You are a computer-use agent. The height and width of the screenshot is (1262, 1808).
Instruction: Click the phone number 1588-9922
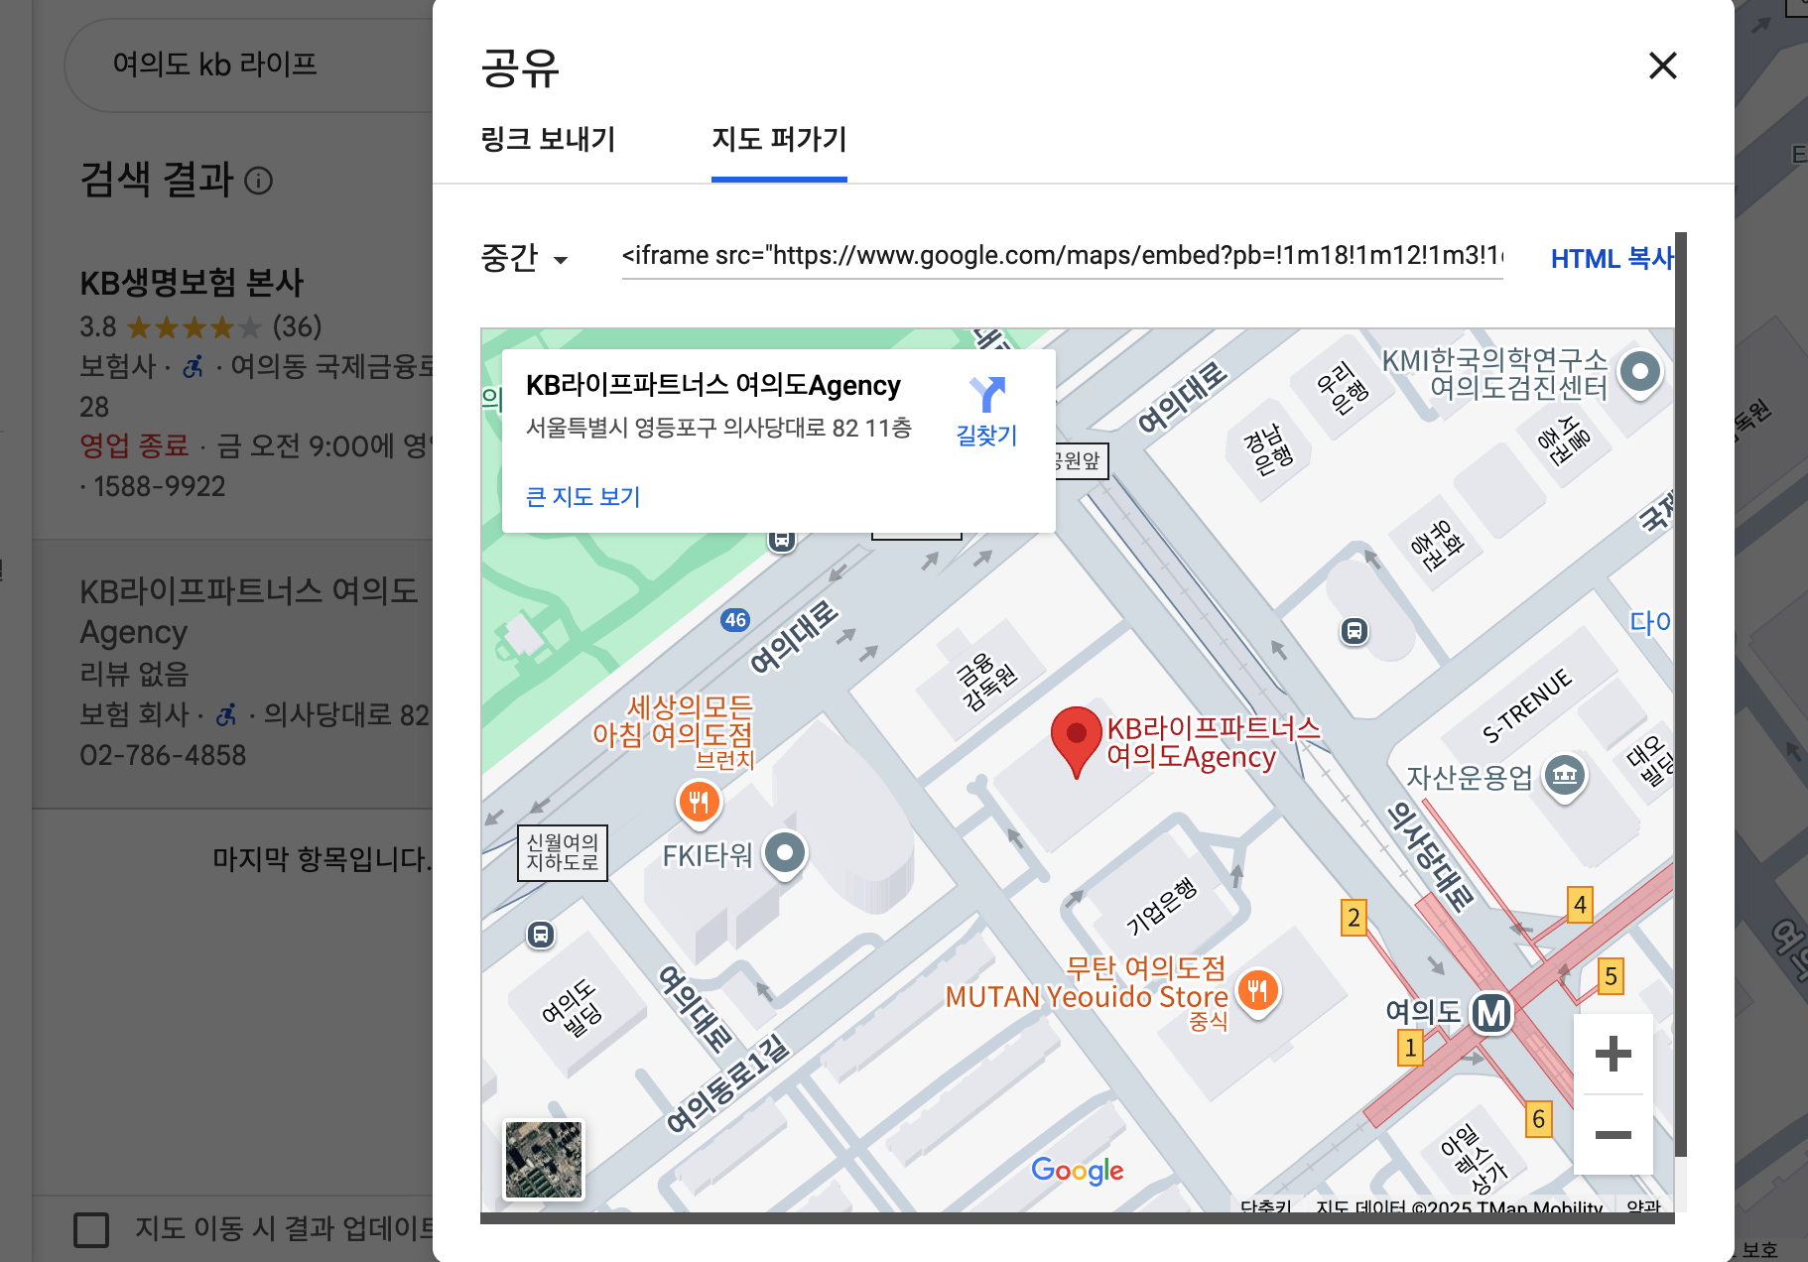(x=159, y=487)
